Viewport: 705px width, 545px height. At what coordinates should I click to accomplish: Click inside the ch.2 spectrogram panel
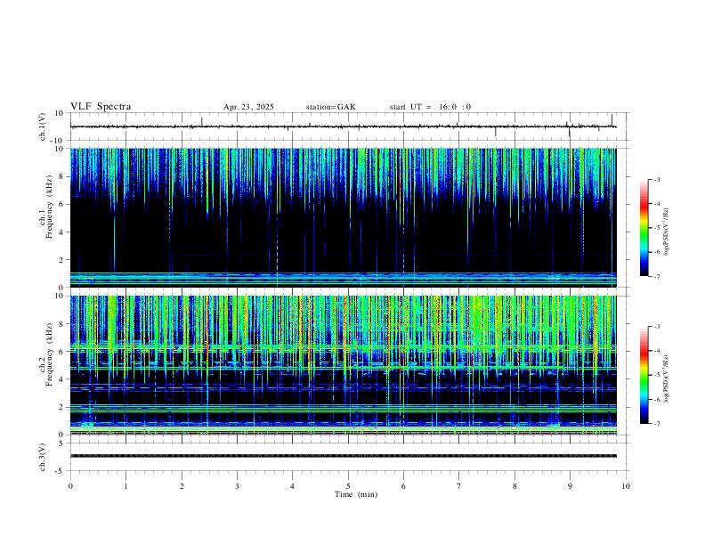(343, 365)
